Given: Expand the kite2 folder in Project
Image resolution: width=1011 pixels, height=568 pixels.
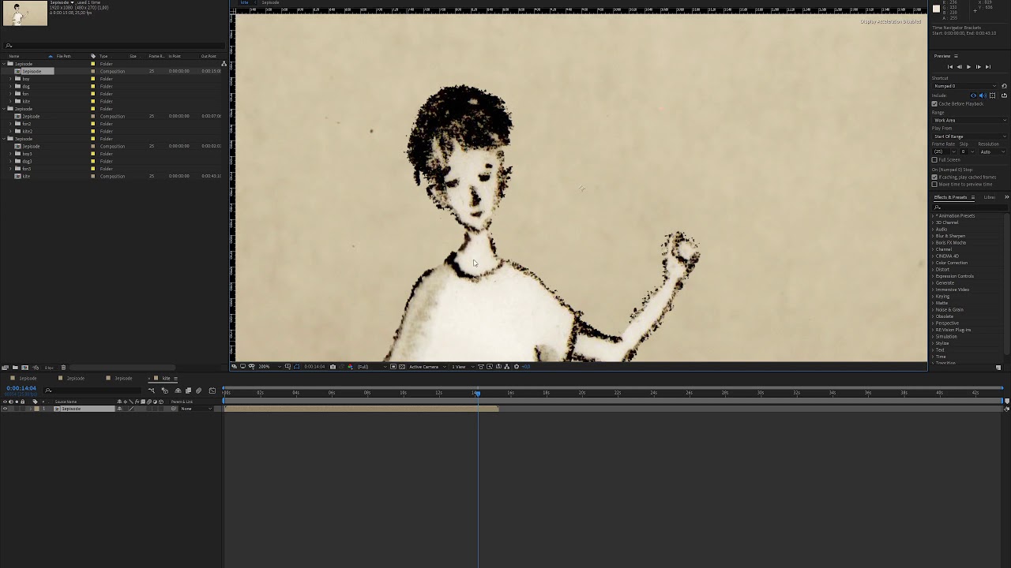Looking at the screenshot, I should (x=10, y=131).
